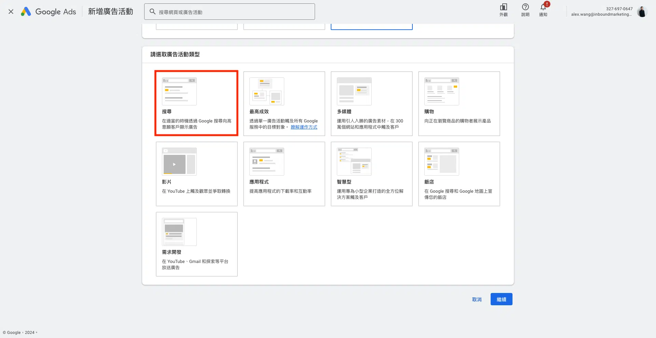Open the 外觀 appearance icon

tap(503, 10)
